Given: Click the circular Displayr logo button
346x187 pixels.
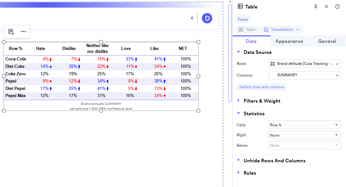Looking at the screenshot, I should [207, 18].
